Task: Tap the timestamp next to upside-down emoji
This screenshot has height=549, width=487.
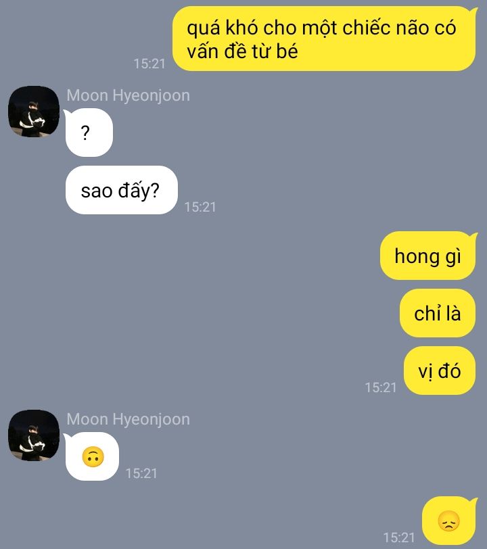Action: coord(141,473)
